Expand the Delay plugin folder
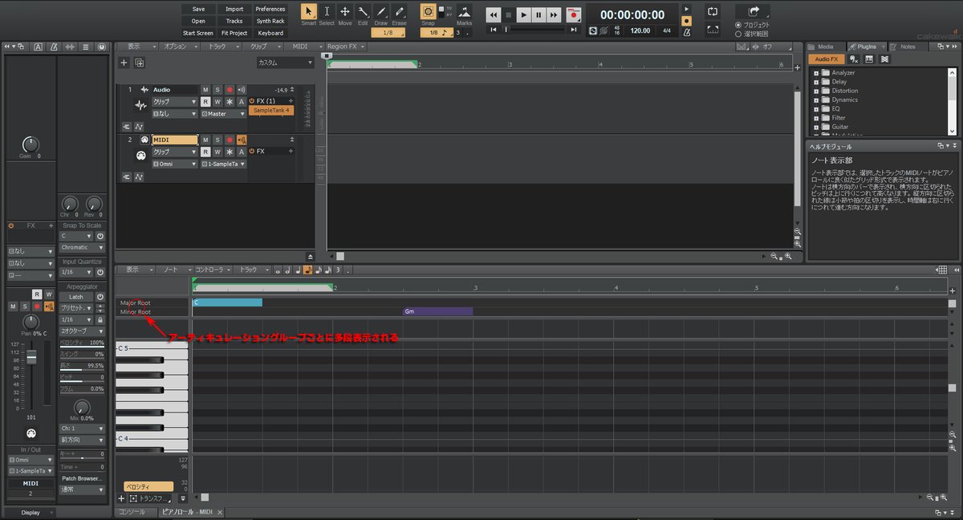Image resolution: width=963 pixels, height=520 pixels. point(816,82)
